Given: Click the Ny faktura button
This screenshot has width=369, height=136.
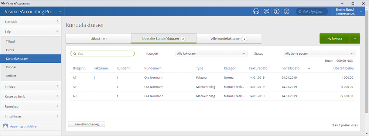Looking at the screenshot, I should [335, 38].
